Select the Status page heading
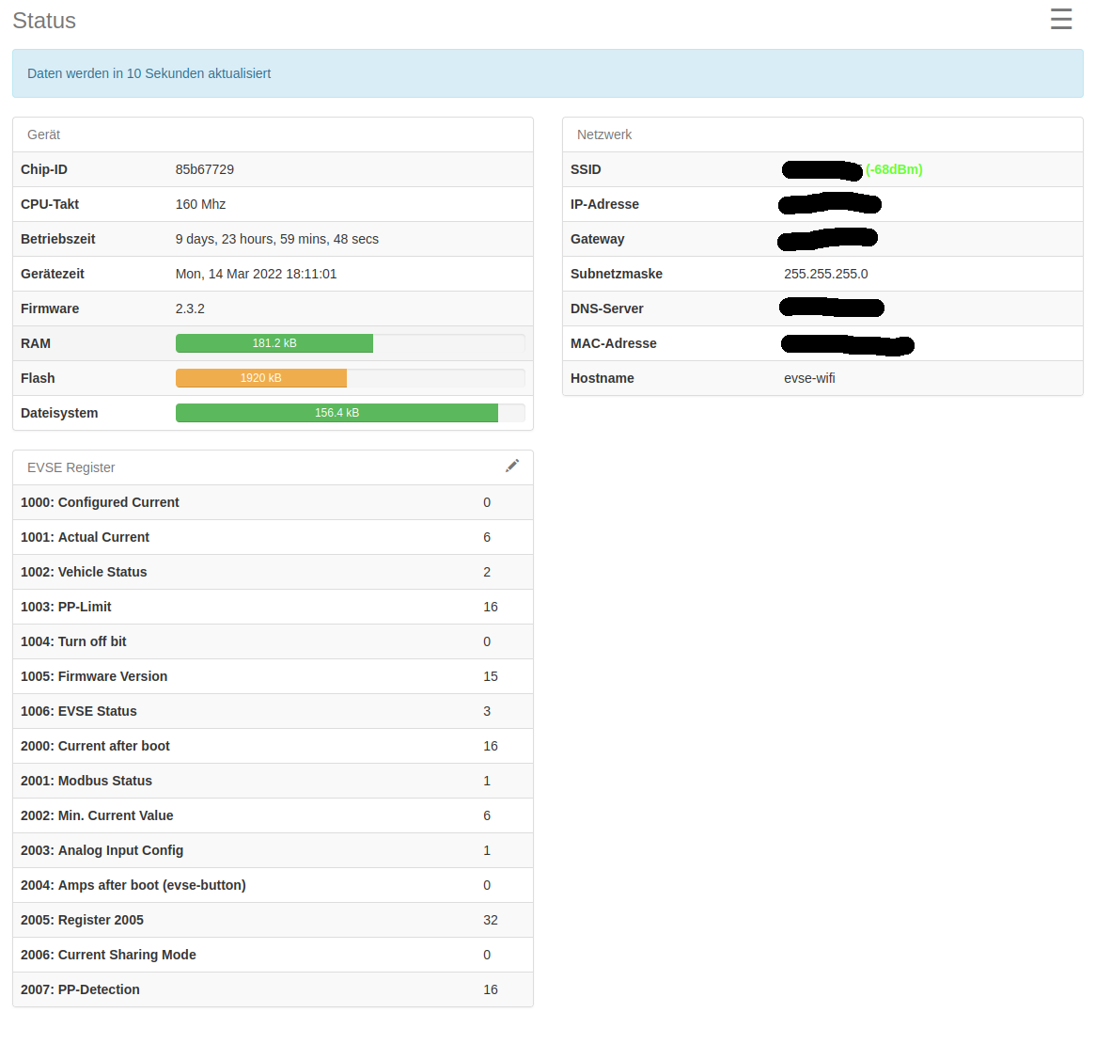Screen dimensions: 1111x1044 click(44, 21)
